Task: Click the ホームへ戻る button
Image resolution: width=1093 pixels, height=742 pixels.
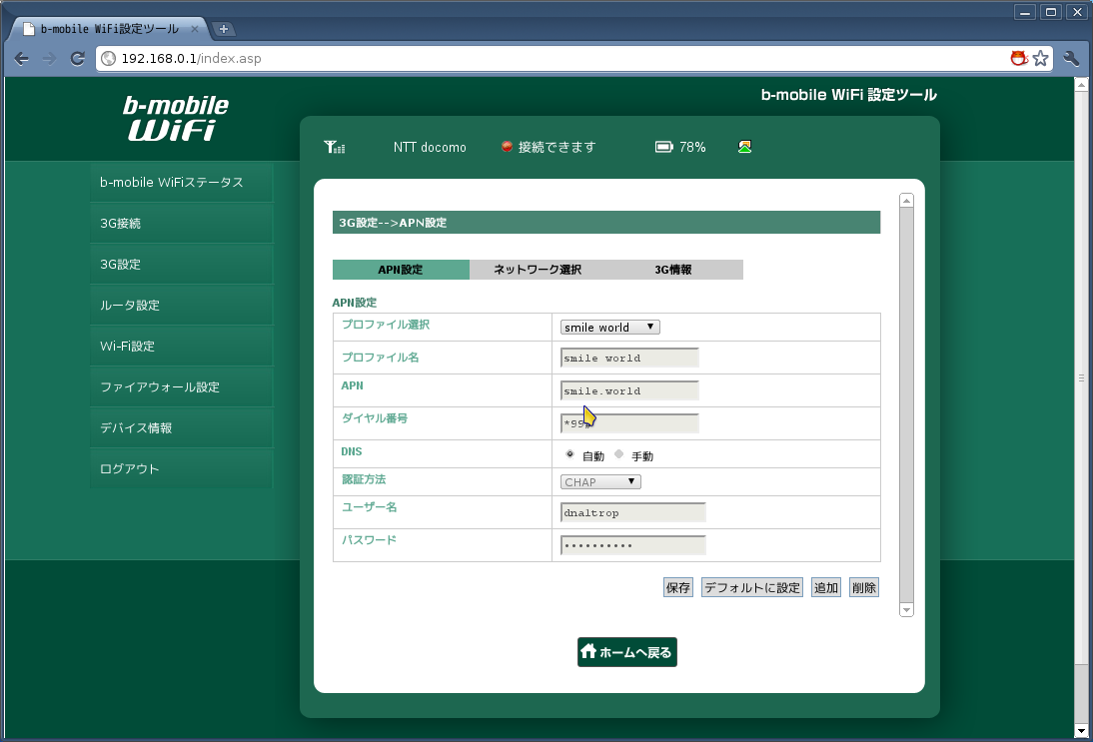Action: [x=627, y=652]
